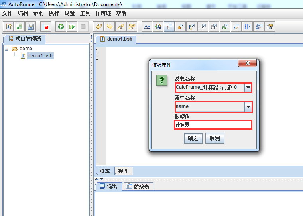This screenshot has width=303, height=216.
Task: Click the check icon with dashed rectangle
Action: tap(203, 27)
